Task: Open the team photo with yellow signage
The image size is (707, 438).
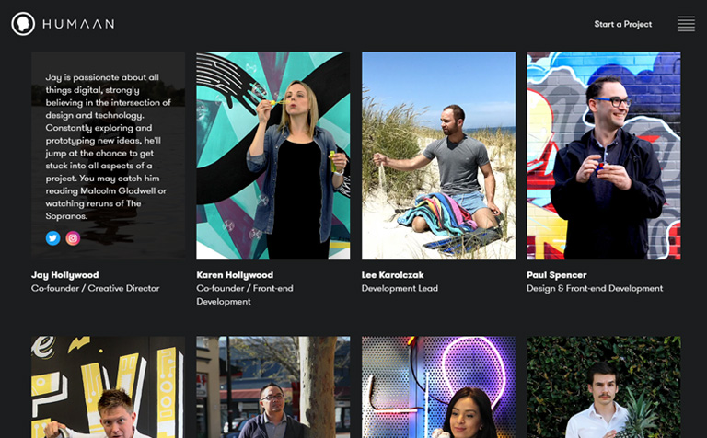Action: (108, 386)
